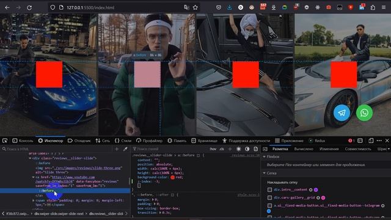Go back with the browser back arrow
The image size is (391, 220).
tap(7, 8)
